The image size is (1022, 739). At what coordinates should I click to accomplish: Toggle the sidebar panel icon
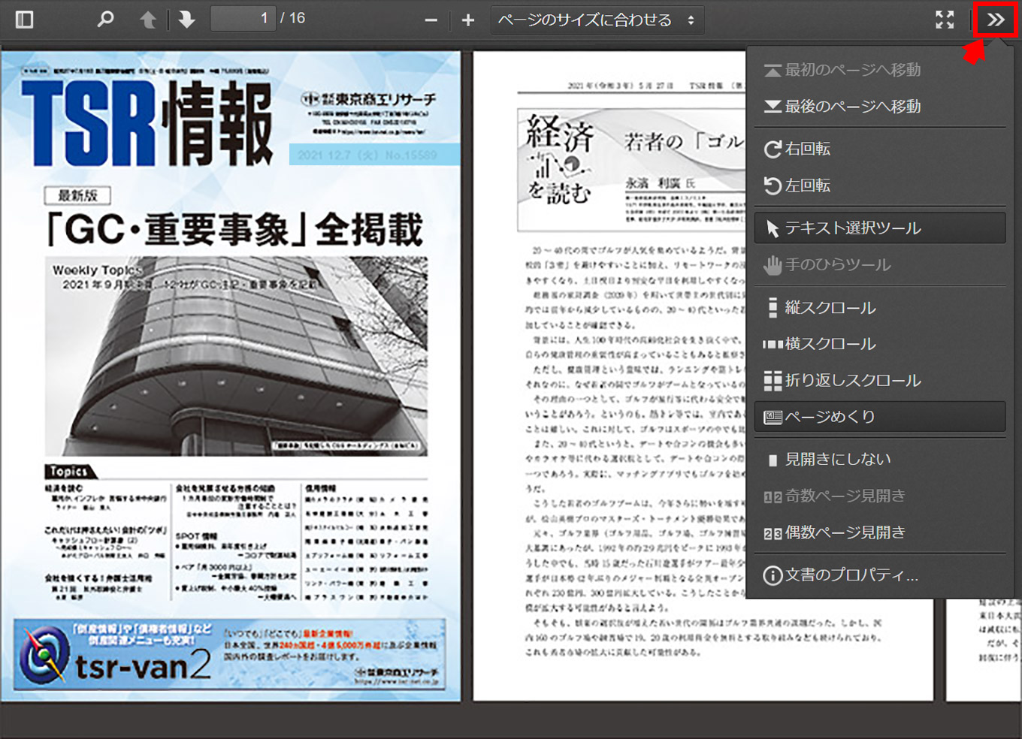[25, 19]
